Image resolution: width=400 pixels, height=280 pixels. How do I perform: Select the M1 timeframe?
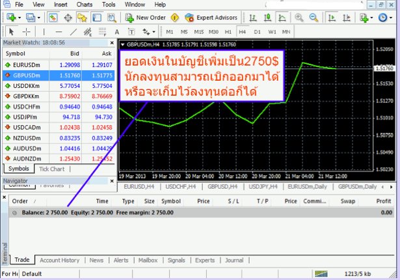pyautogui.click(x=170, y=32)
